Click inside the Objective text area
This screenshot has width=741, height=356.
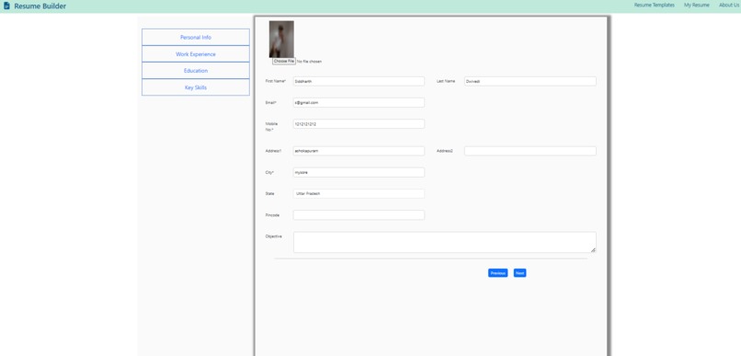[445, 242]
